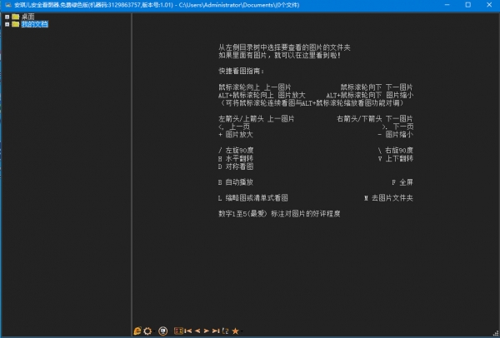
Task: Click the sort order icon
Action: point(225,331)
